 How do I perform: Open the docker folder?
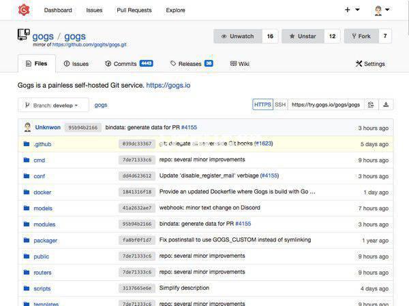(x=42, y=192)
